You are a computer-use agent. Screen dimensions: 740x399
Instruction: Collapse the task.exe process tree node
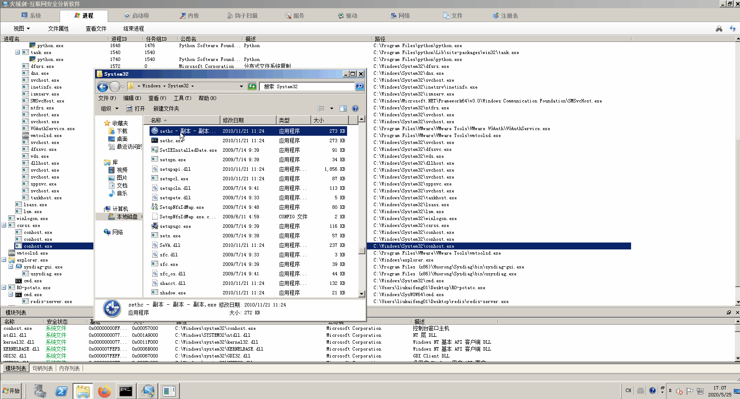click(x=18, y=52)
